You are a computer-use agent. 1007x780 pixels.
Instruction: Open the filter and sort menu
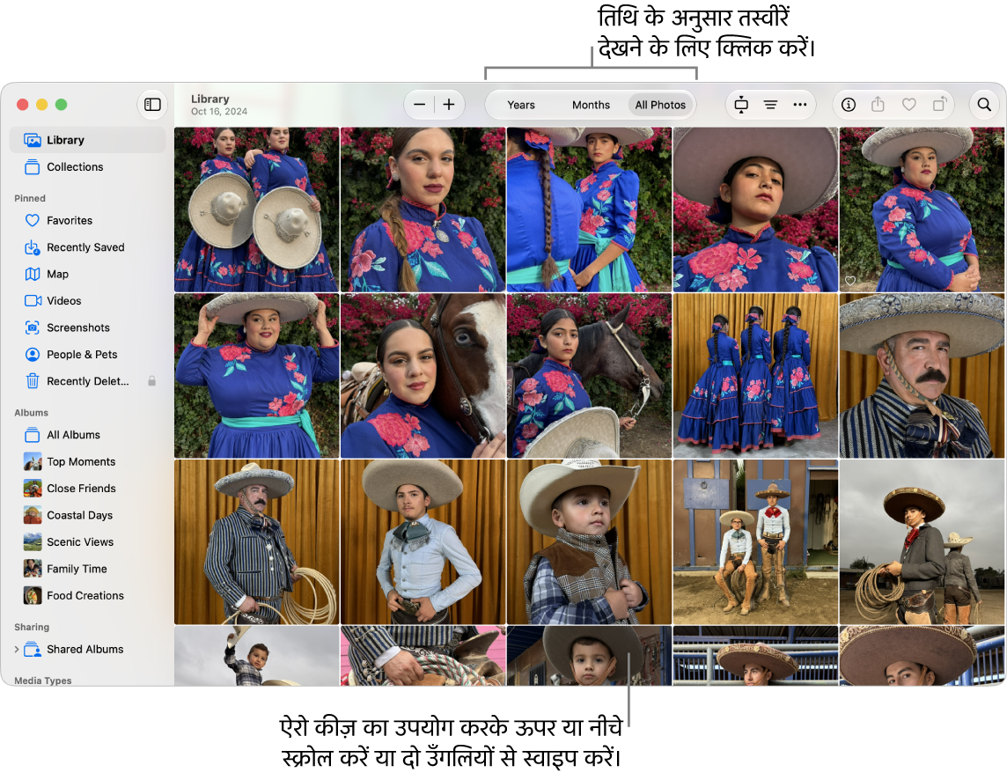pos(771,105)
